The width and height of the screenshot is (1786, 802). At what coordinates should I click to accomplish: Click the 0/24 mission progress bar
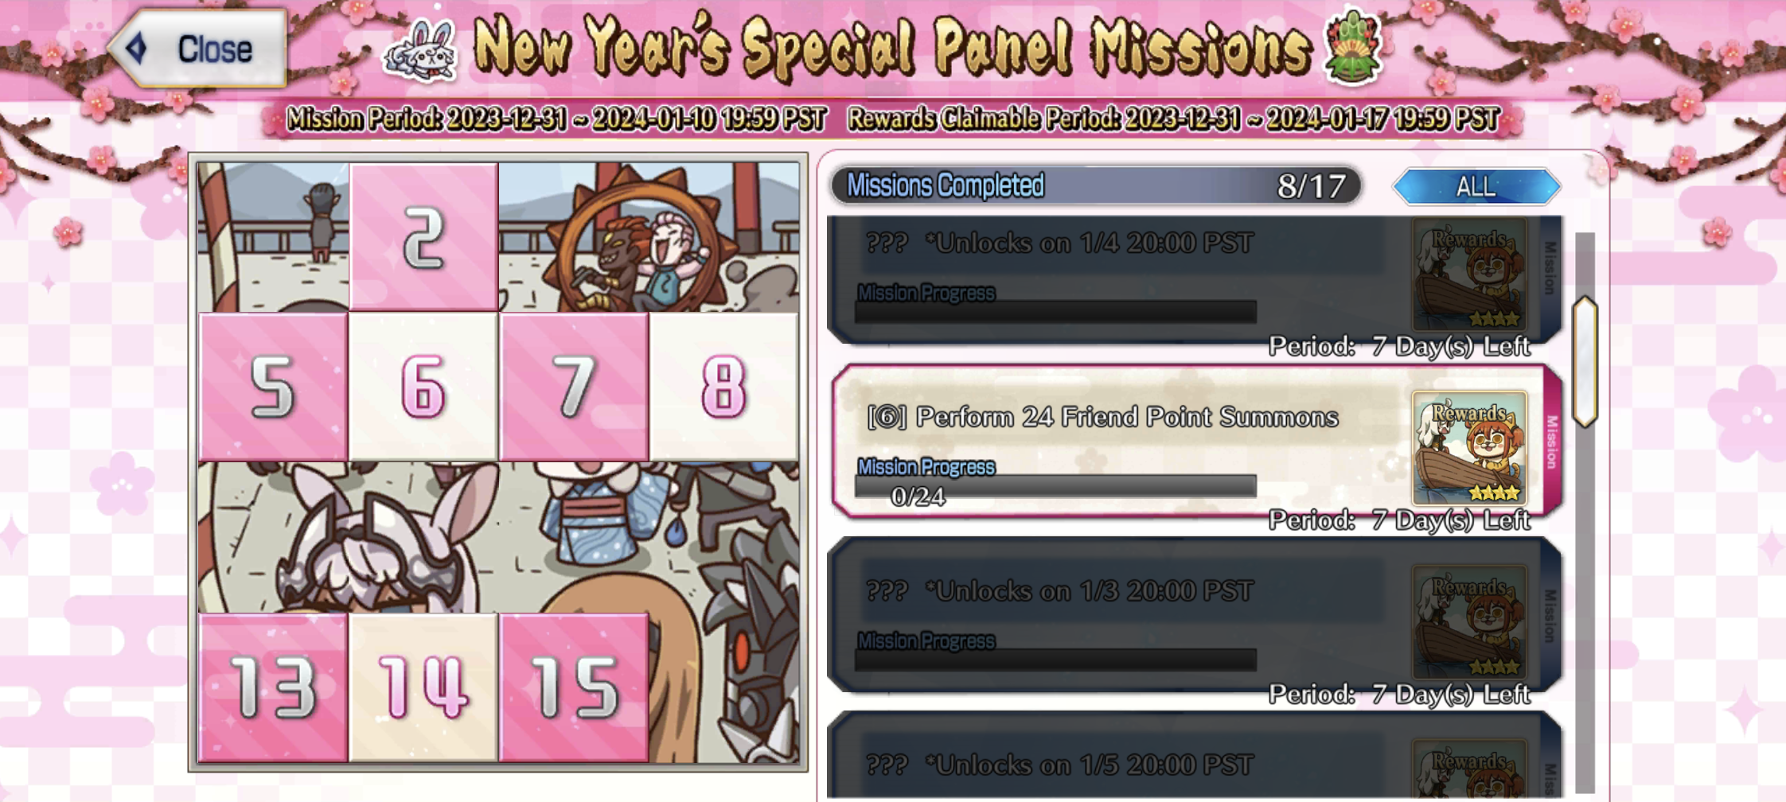click(1055, 486)
